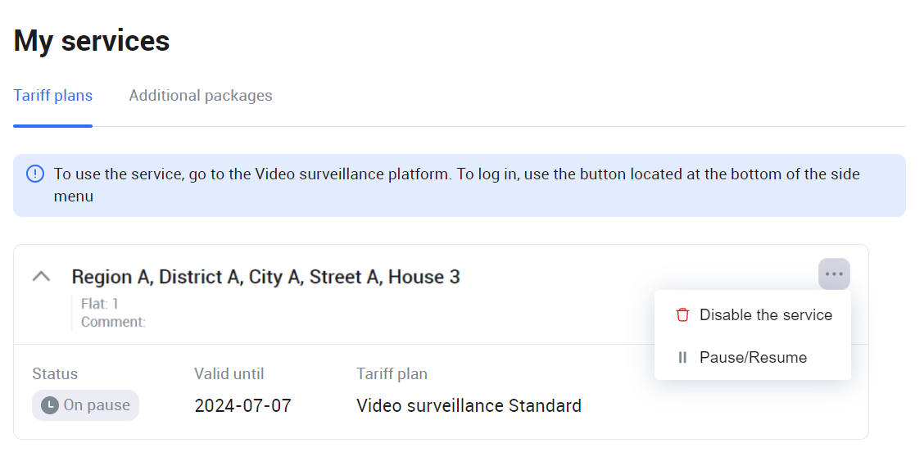Open the three-dot options menu button
This screenshot has width=924, height=452.
834,274
